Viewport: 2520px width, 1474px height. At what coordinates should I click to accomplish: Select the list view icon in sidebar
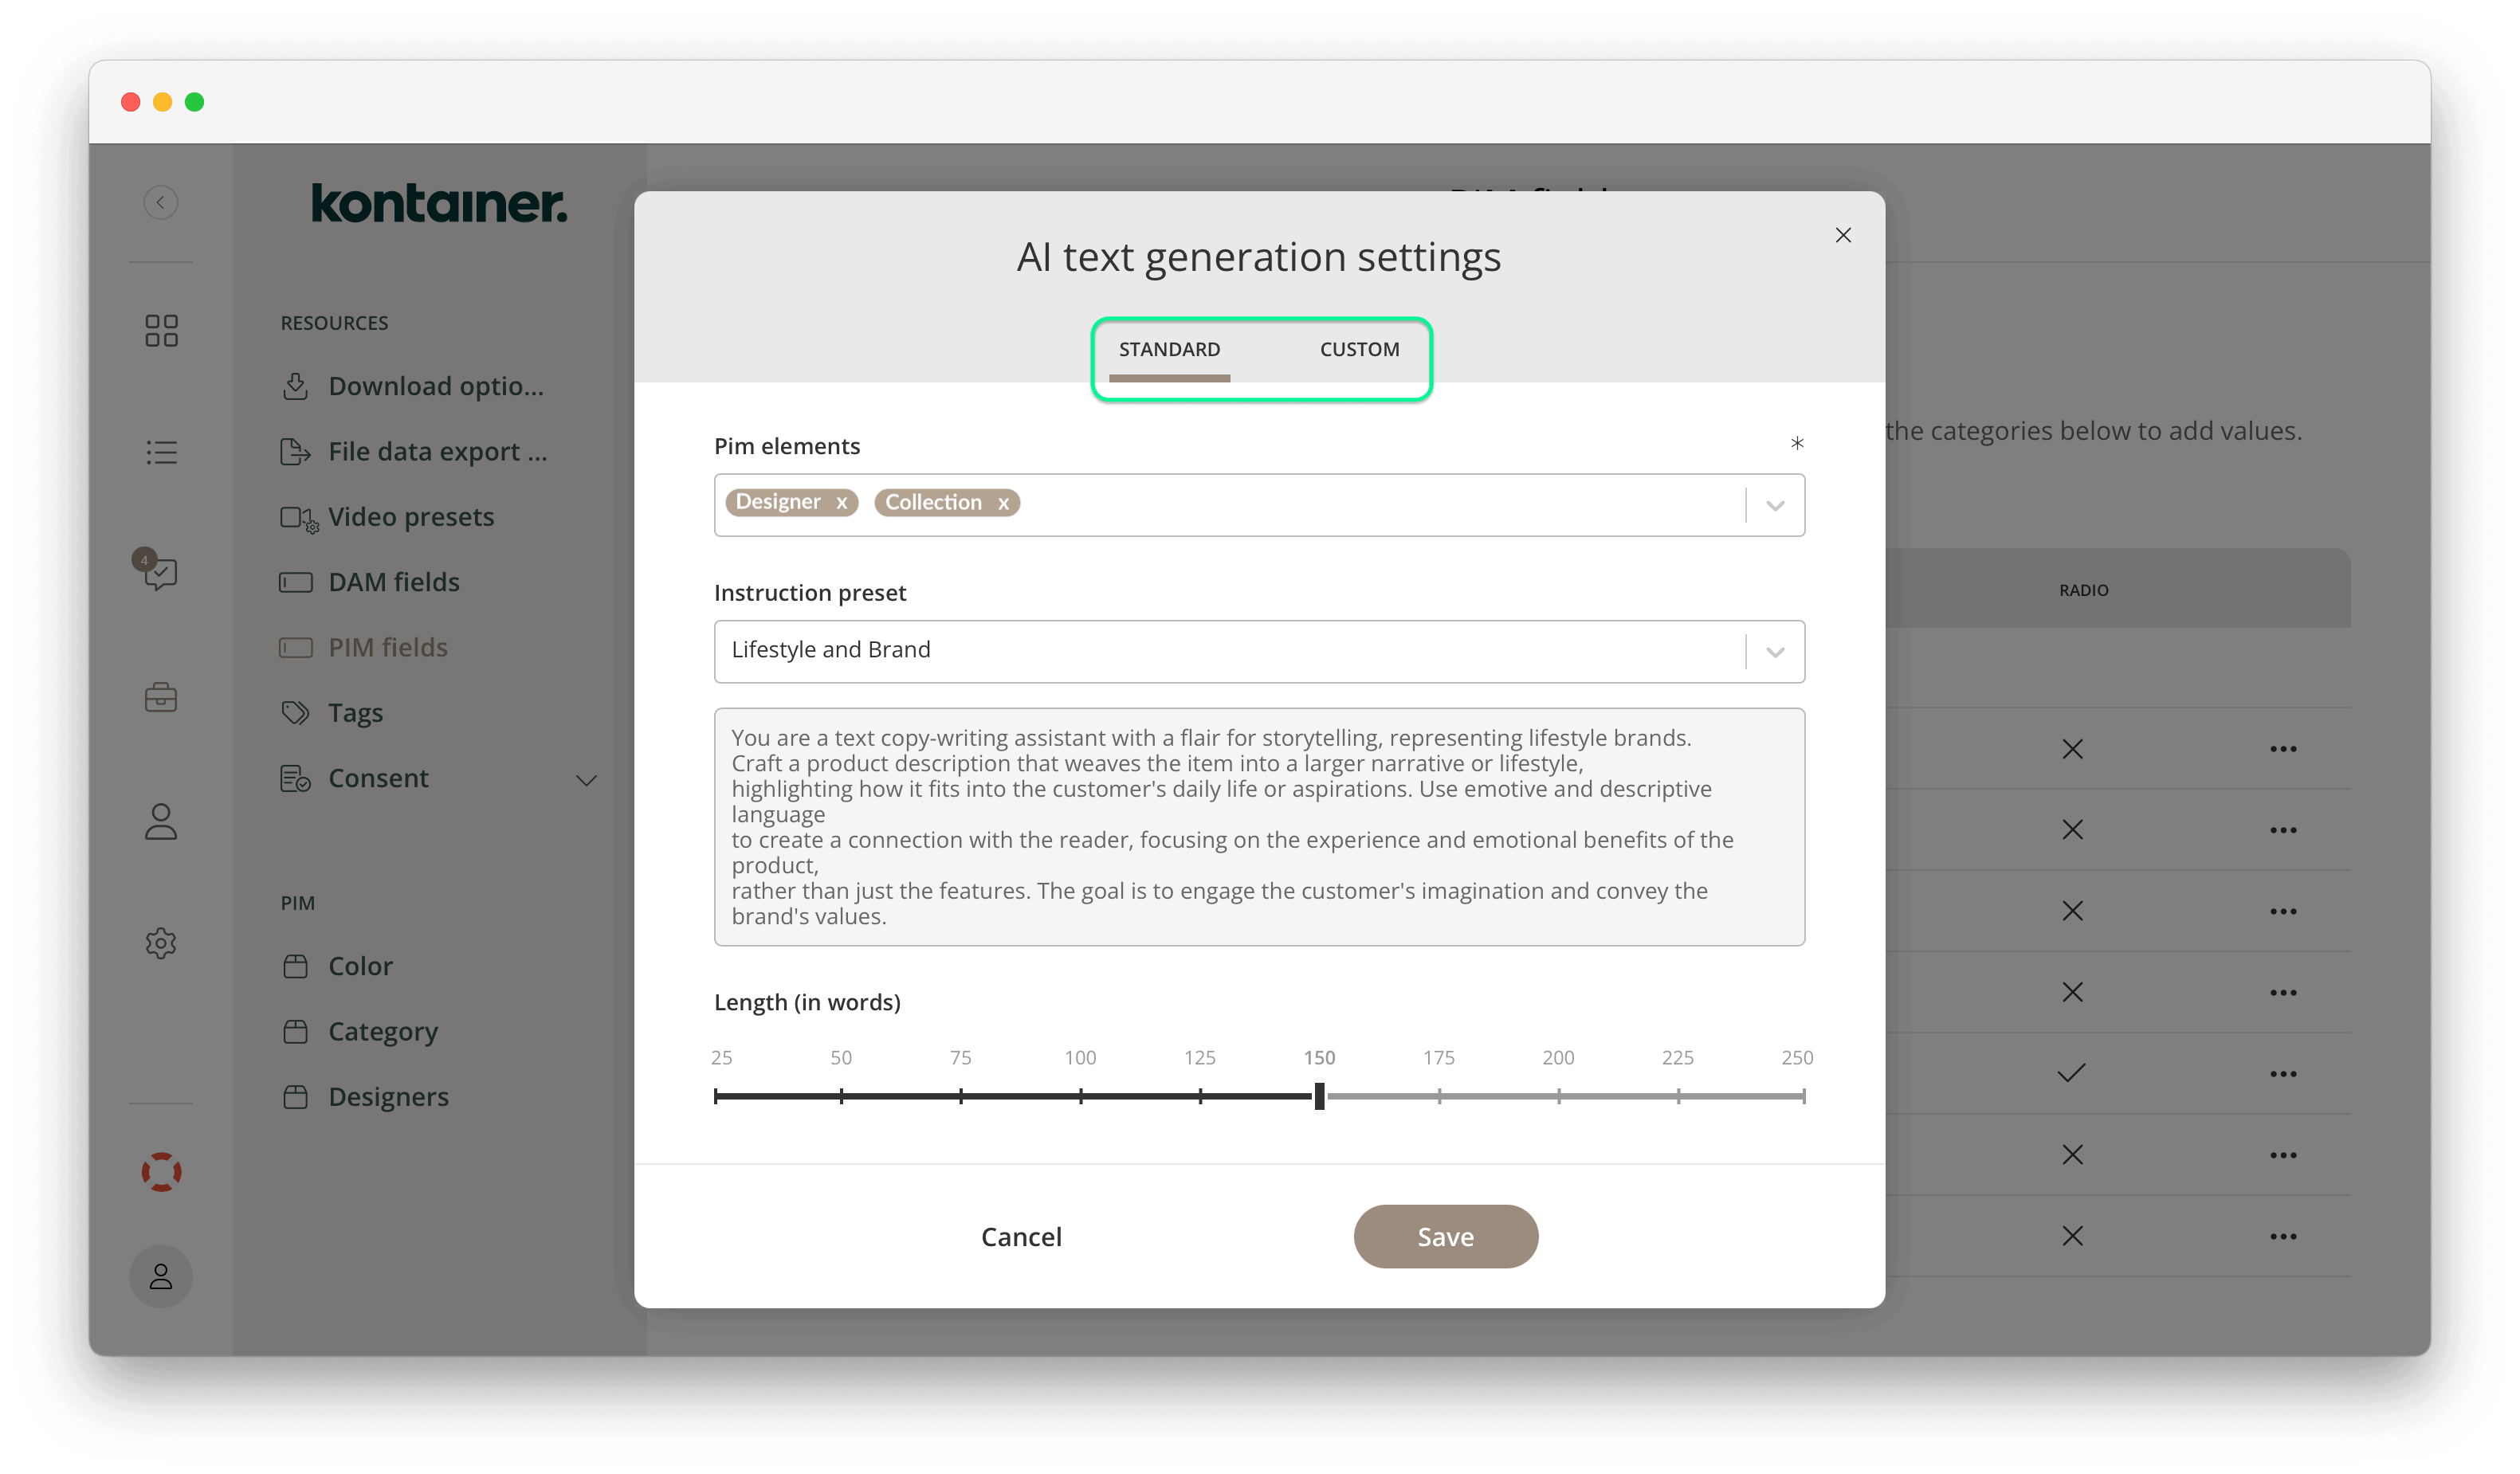[x=161, y=452]
